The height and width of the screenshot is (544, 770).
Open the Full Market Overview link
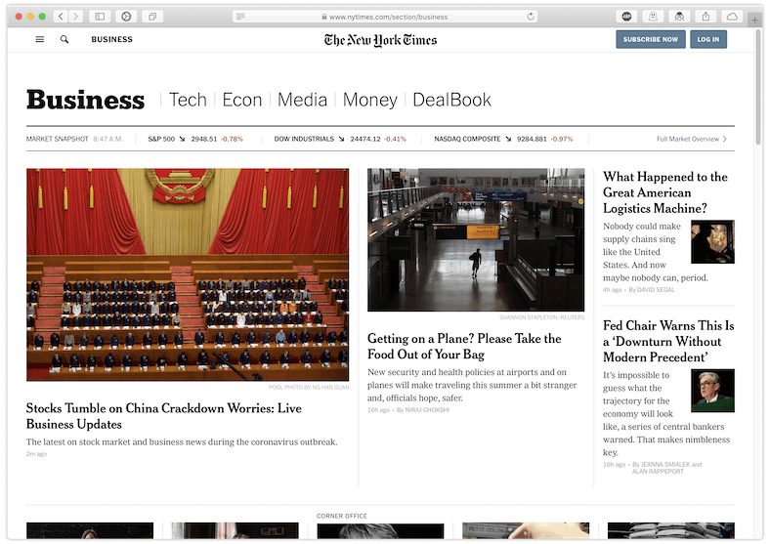pos(688,139)
